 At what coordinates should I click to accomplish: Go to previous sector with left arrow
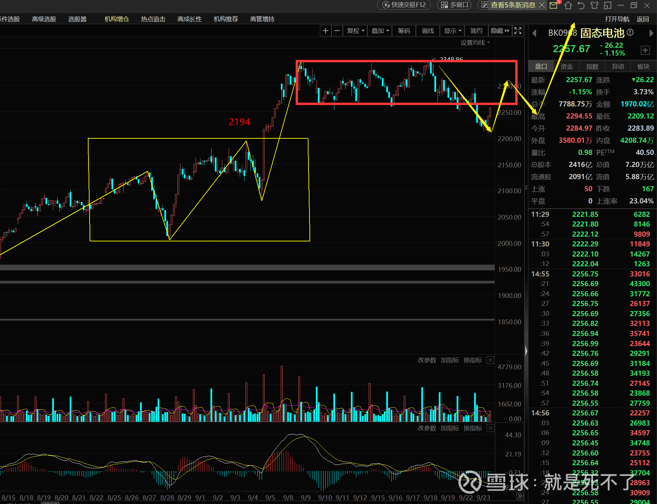click(x=534, y=33)
